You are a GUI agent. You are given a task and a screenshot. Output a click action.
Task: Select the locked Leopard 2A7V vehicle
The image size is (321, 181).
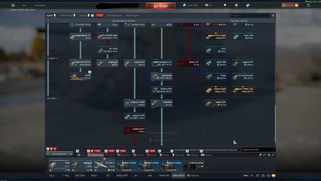[134, 130]
